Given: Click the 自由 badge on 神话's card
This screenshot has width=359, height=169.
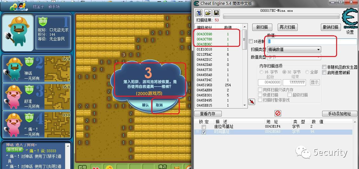Looking at the screenshot, I should pyautogui.click(x=29, y=61).
